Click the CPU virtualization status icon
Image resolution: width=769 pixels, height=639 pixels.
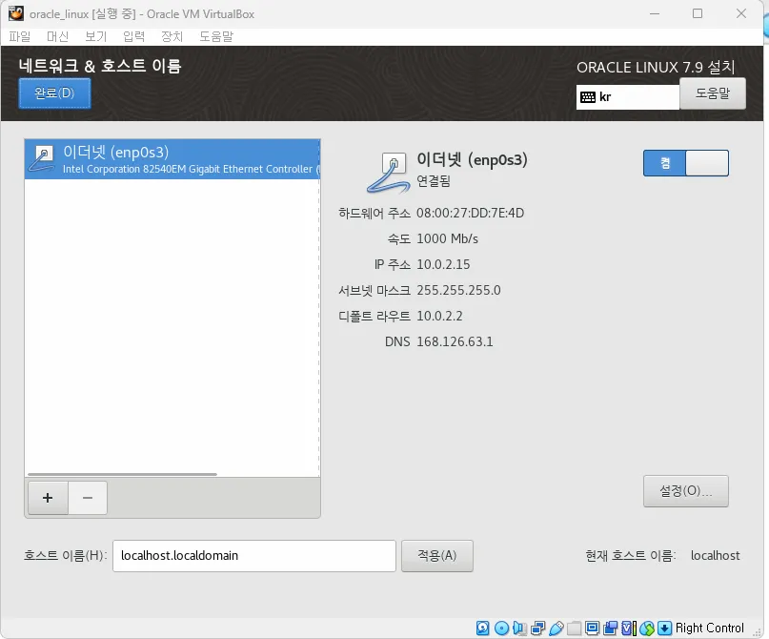tap(629, 628)
